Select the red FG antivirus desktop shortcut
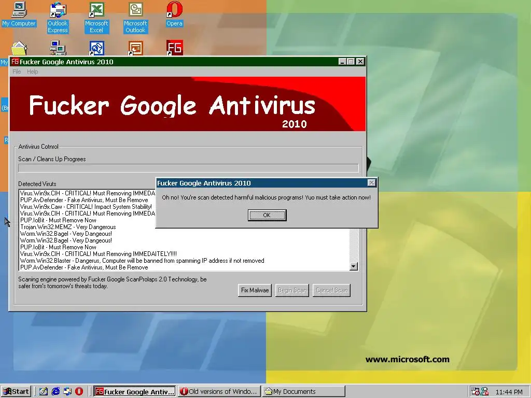The image size is (531, 398). [x=174, y=48]
